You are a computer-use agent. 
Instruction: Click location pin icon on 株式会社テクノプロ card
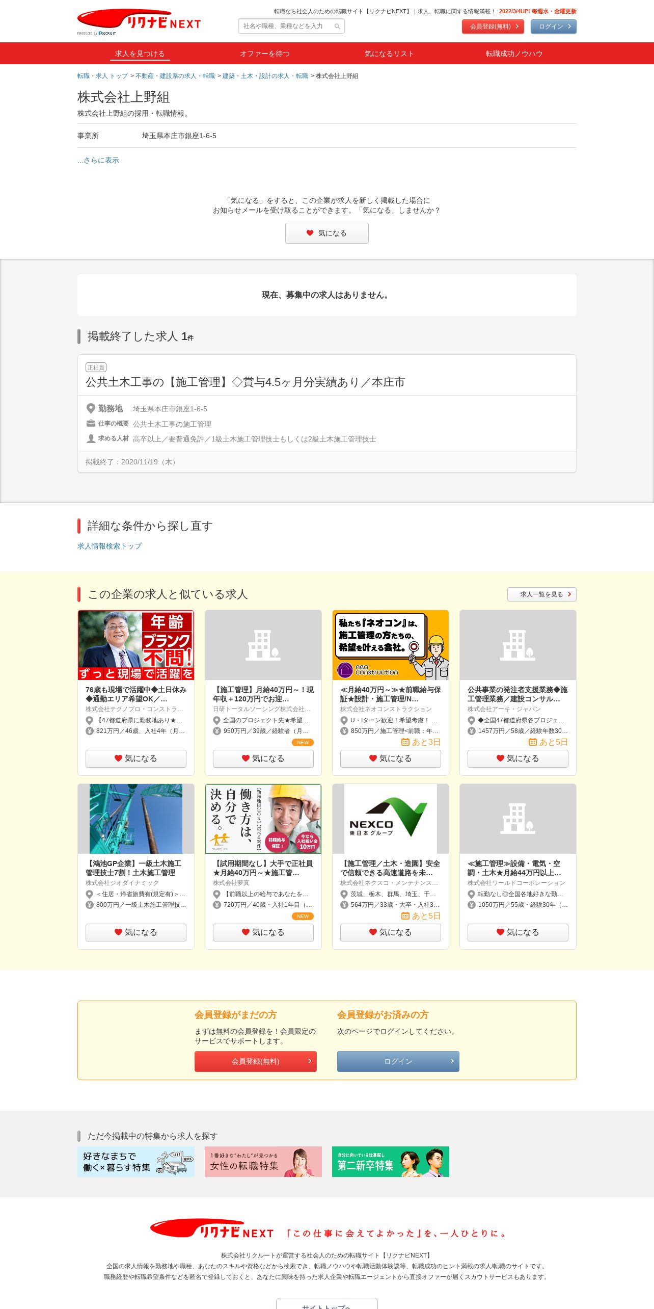point(89,720)
